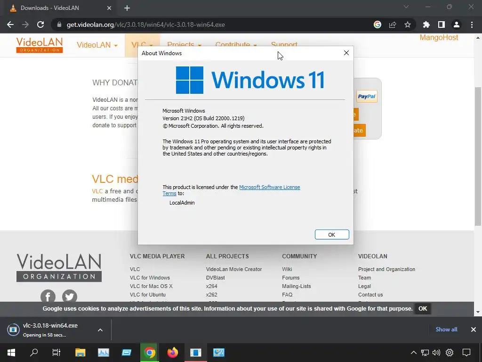
Task: Open Chrome three-dot menu
Action: (472, 25)
